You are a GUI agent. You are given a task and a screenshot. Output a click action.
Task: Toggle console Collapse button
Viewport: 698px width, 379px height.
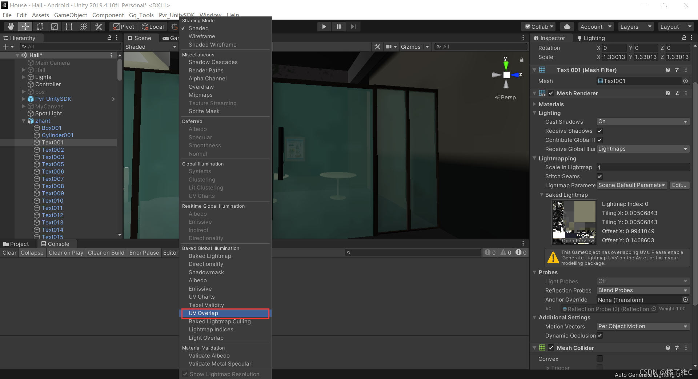tap(32, 252)
